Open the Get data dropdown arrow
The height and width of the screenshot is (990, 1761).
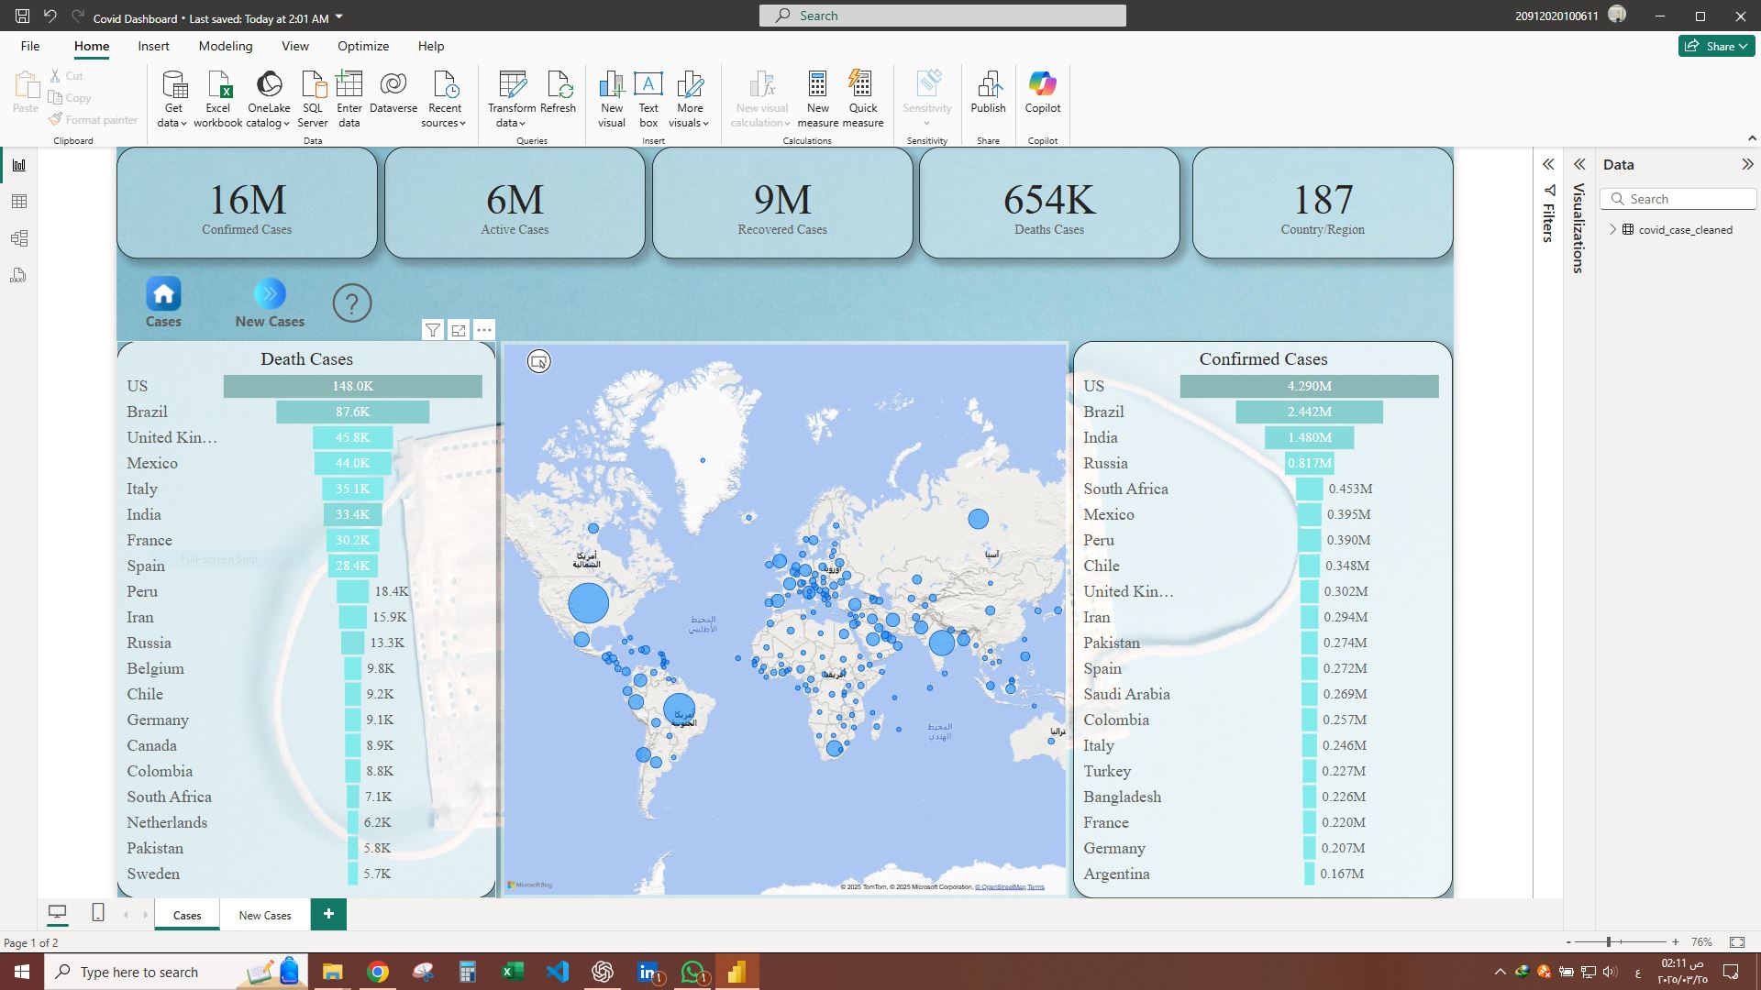pos(183,124)
